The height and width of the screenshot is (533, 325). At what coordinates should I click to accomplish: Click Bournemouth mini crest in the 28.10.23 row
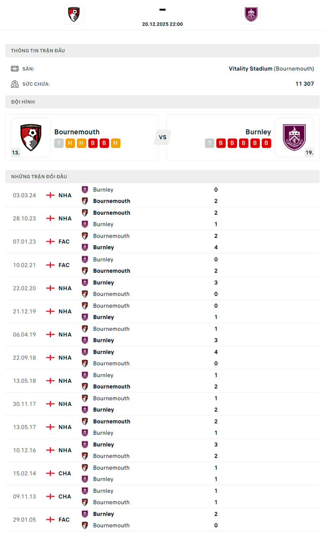point(84,213)
